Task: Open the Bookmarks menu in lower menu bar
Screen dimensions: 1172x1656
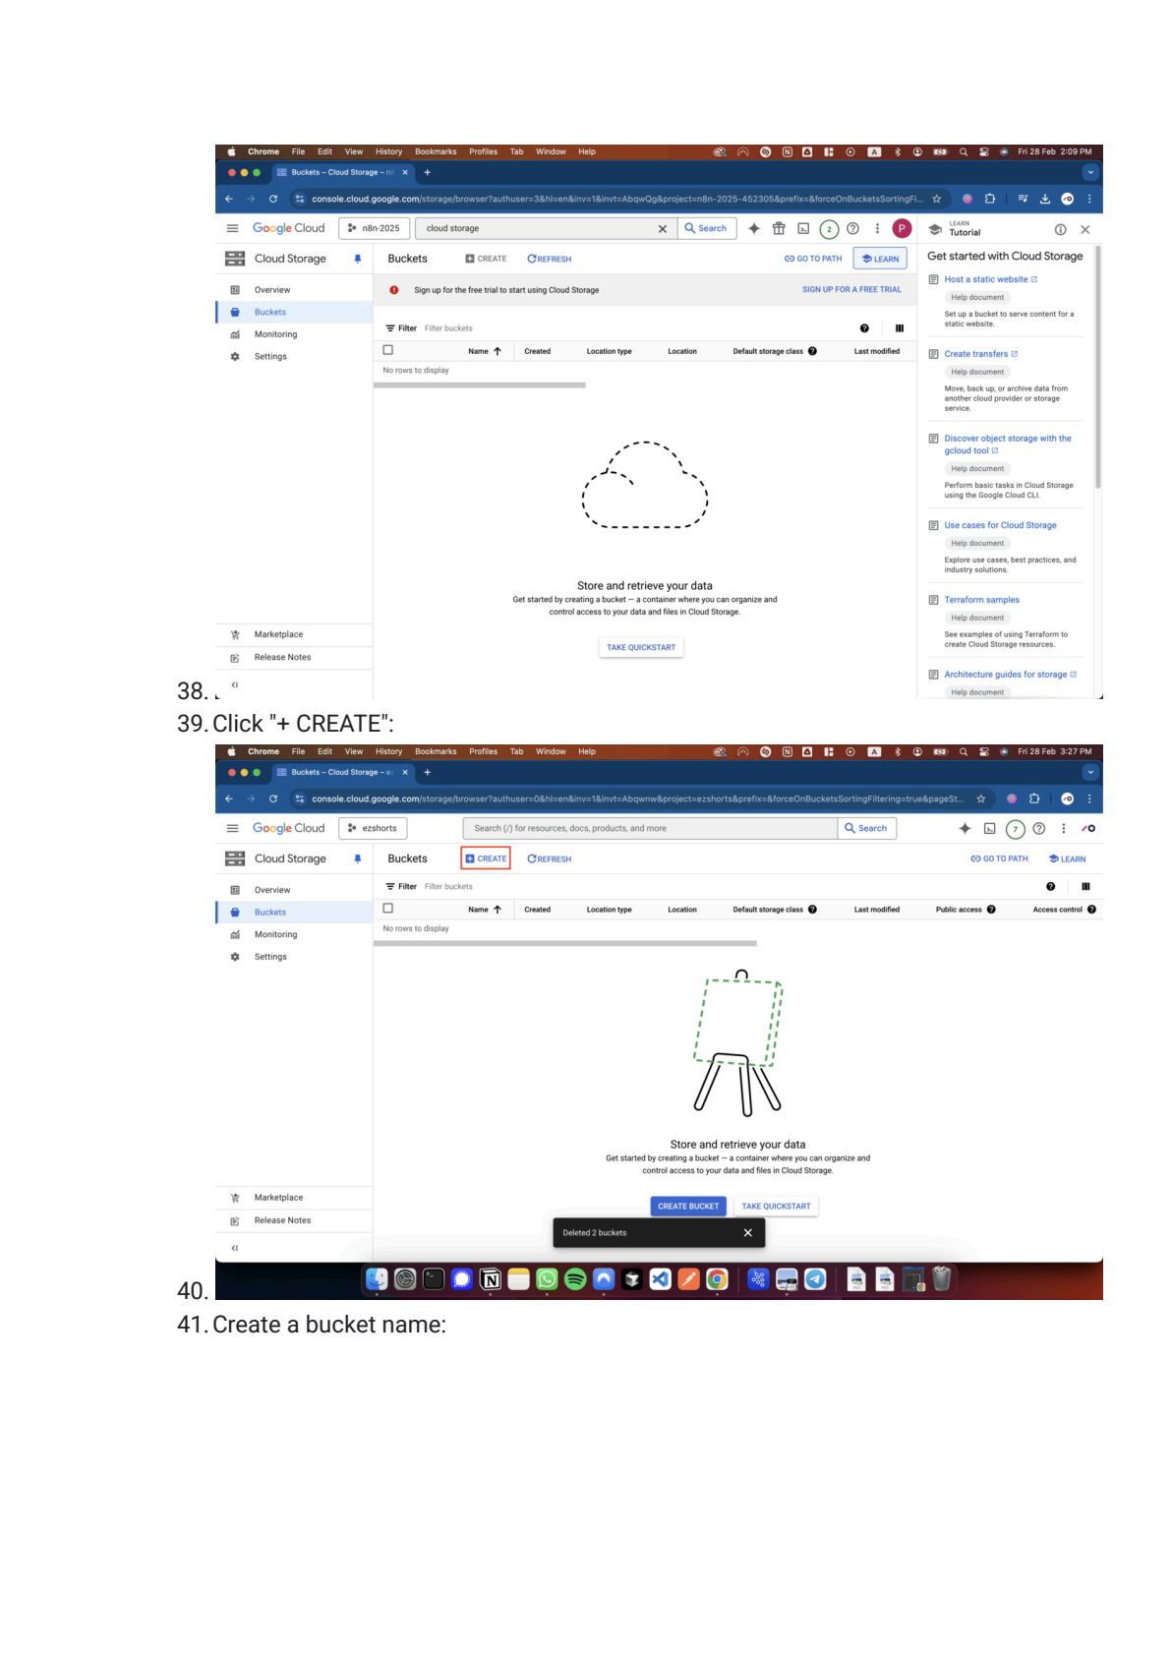Action: coord(436,751)
